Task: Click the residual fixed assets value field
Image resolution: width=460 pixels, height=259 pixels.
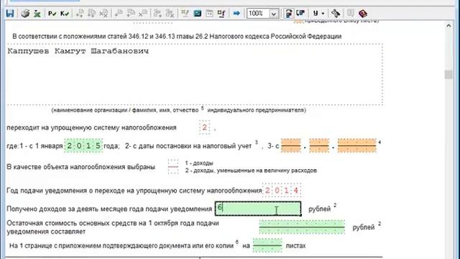Action: (302, 227)
